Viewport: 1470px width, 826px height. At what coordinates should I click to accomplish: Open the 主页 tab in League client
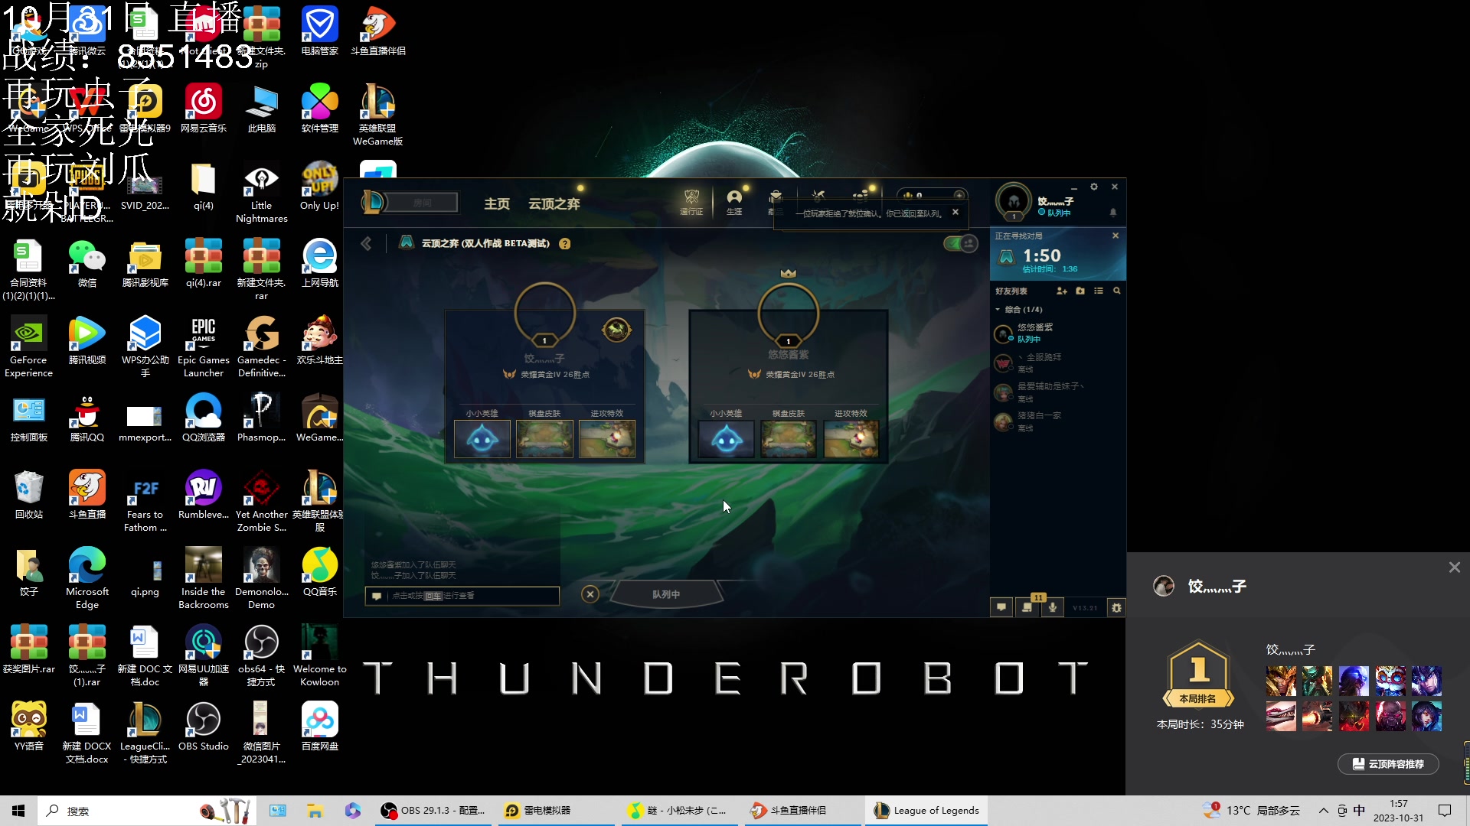(x=496, y=204)
